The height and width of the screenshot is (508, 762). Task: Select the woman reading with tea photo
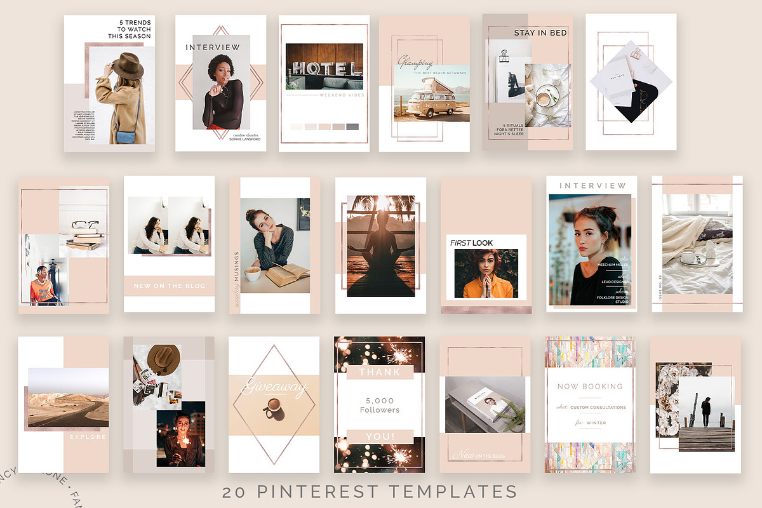[276, 245]
